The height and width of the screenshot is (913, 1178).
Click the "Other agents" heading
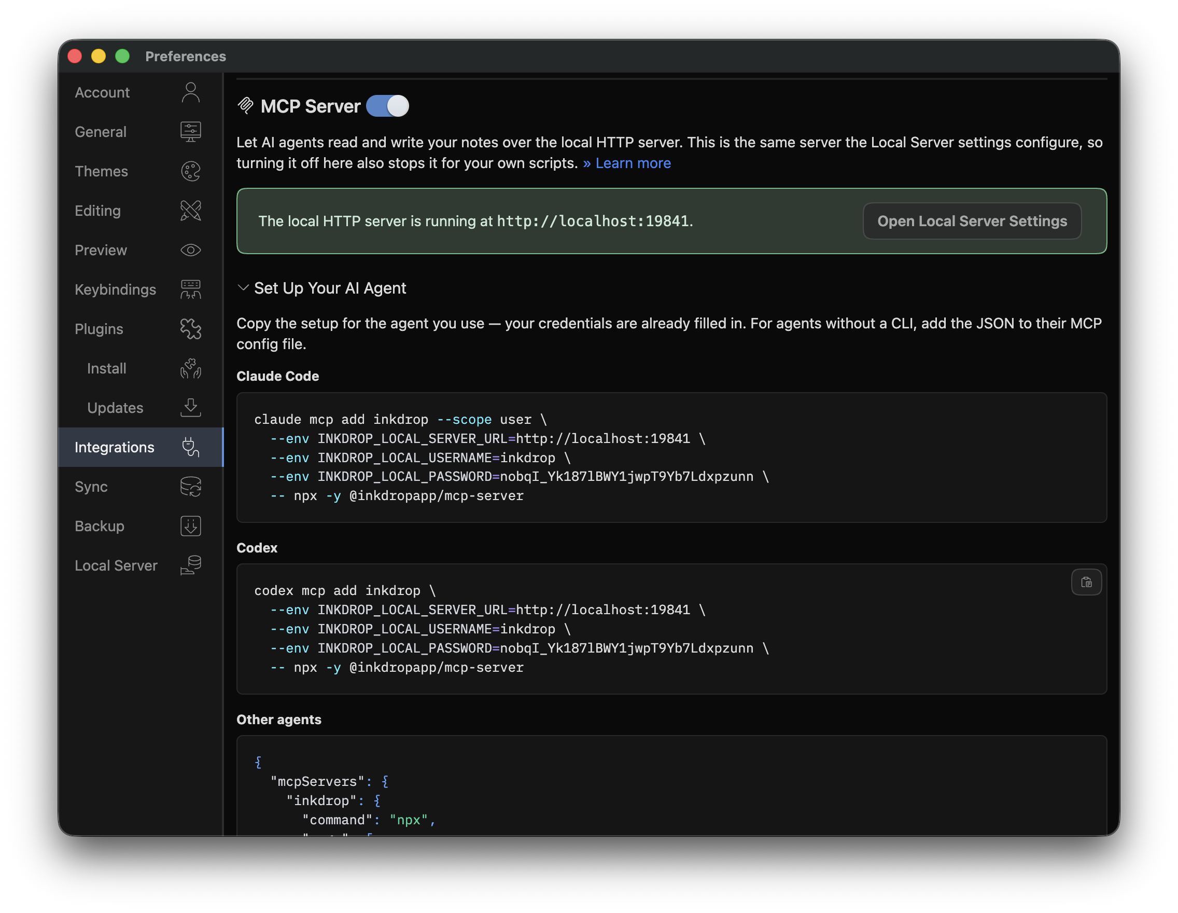pyautogui.click(x=279, y=719)
